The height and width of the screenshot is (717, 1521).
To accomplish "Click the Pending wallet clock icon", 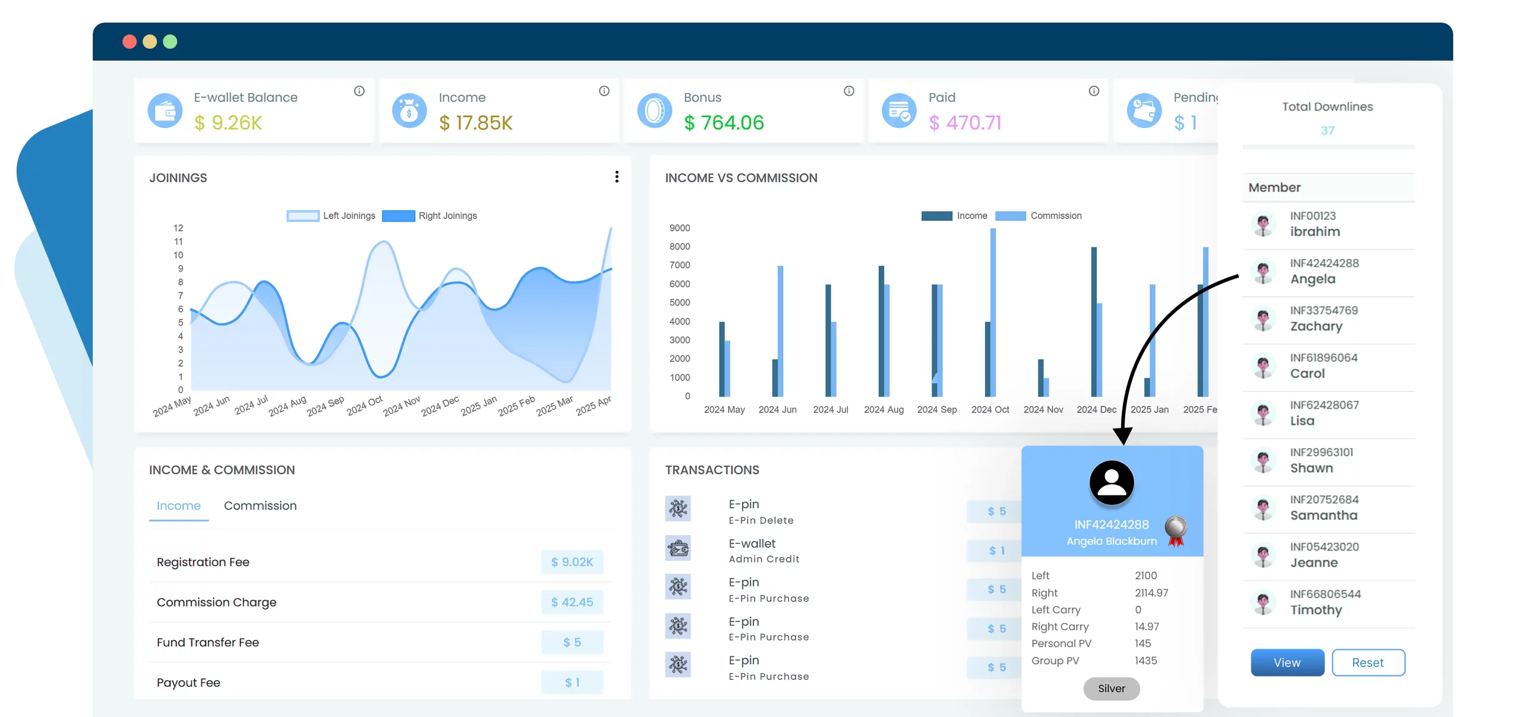I will [x=1144, y=110].
